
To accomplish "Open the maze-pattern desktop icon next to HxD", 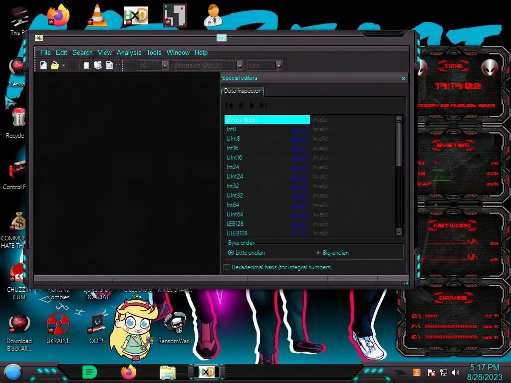I will 175,15.
